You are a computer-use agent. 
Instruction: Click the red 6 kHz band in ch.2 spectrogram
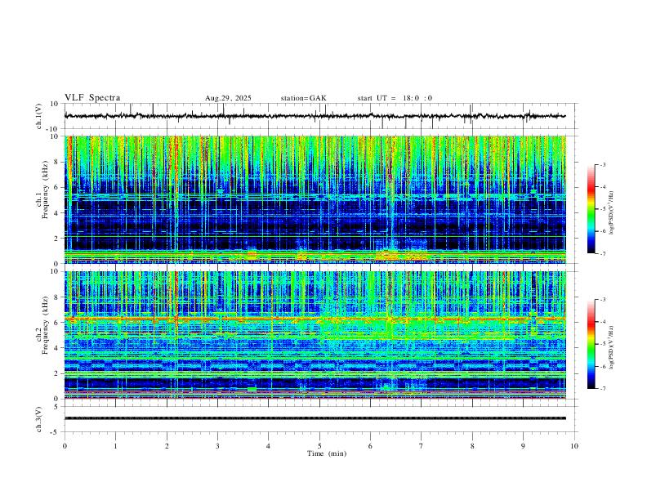point(315,319)
